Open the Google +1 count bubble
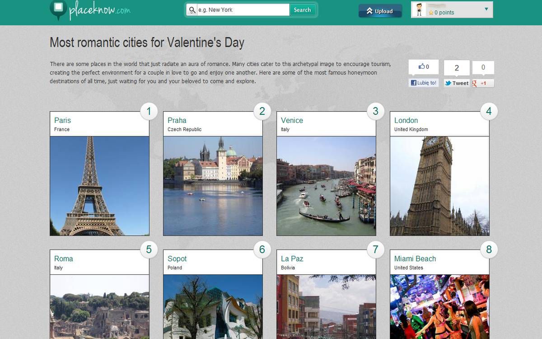The image size is (542, 339). pos(483,68)
